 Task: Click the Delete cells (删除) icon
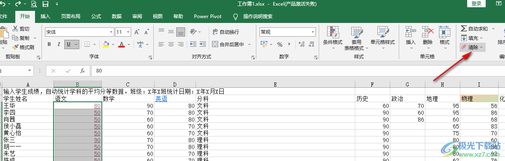[x=428, y=38]
